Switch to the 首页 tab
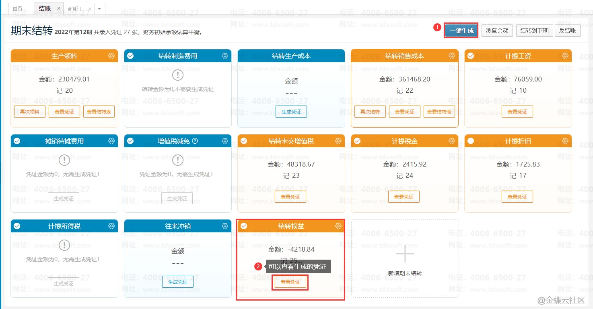Viewport: 593px width, 309px height. tap(18, 8)
